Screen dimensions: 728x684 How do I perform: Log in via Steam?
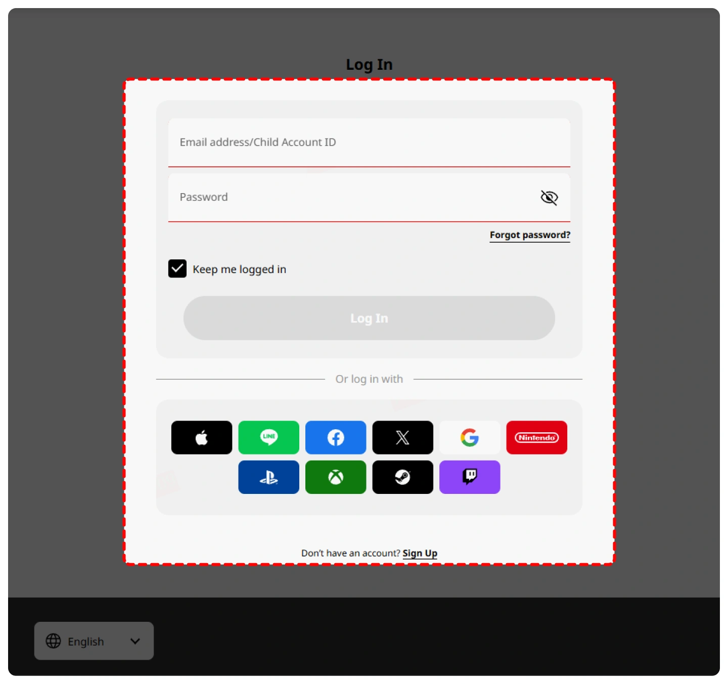402,477
